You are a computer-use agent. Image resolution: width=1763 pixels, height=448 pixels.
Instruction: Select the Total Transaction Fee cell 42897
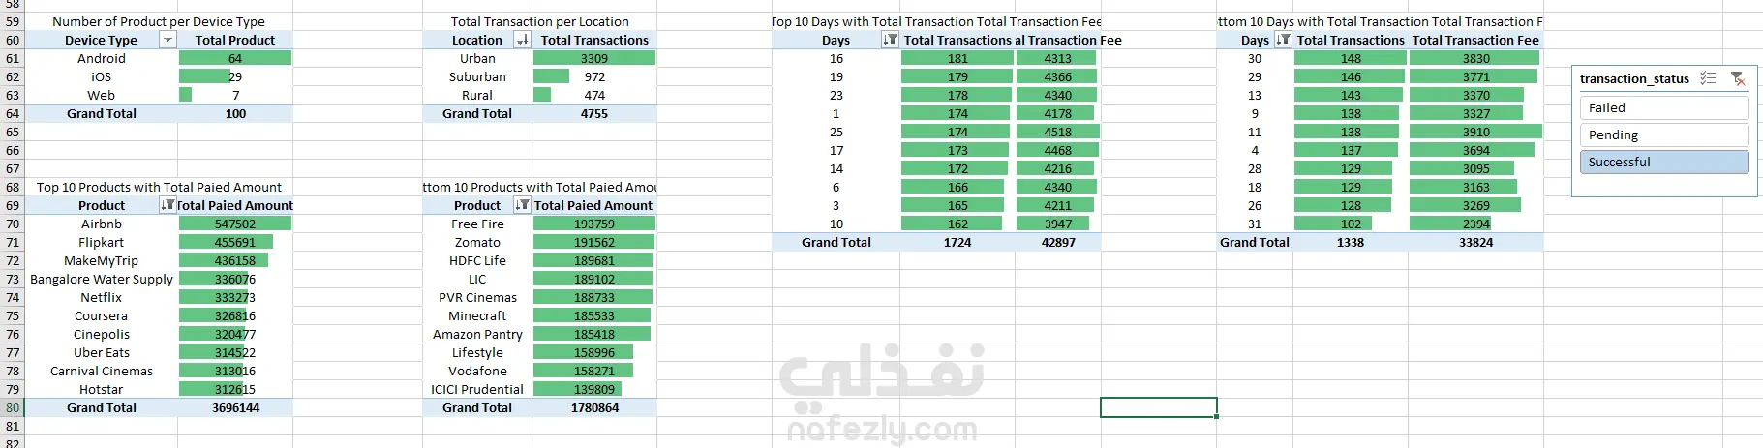point(1058,242)
